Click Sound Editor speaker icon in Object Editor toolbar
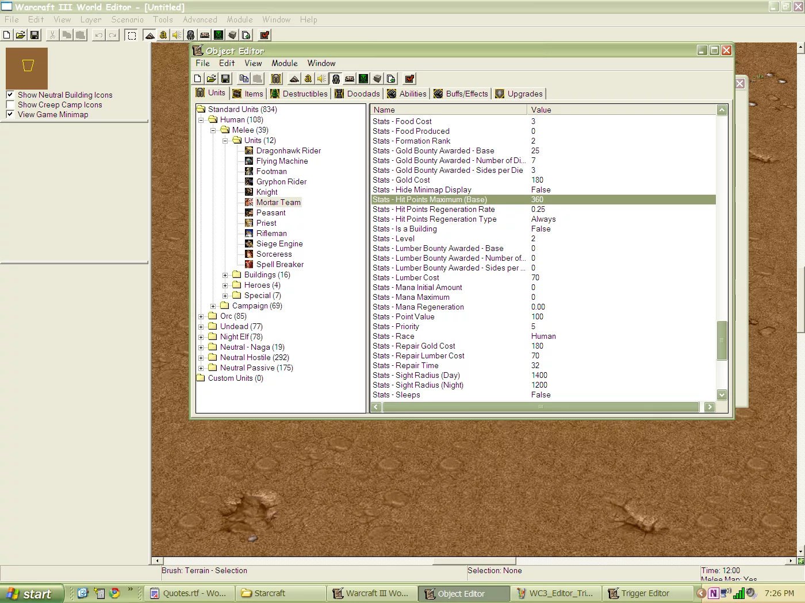The width and height of the screenshot is (805, 603). pyautogui.click(x=322, y=79)
